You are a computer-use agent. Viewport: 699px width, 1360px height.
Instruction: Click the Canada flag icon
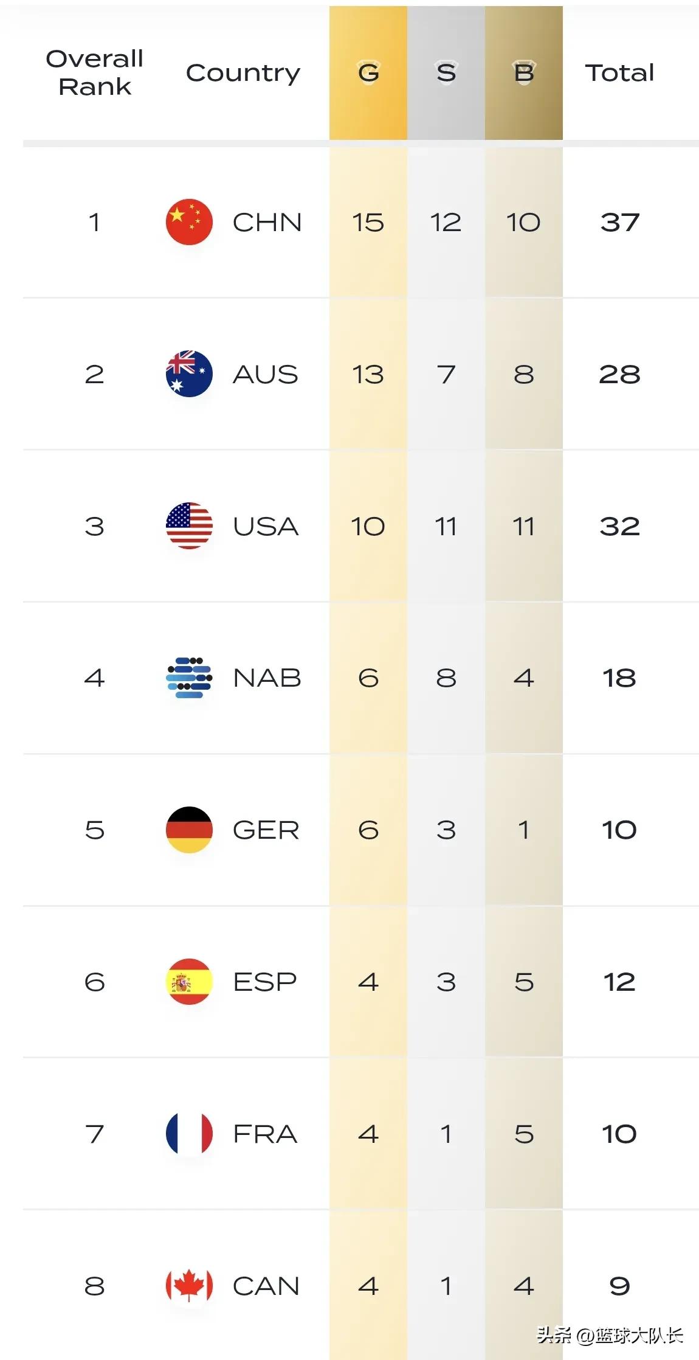[x=189, y=1286]
